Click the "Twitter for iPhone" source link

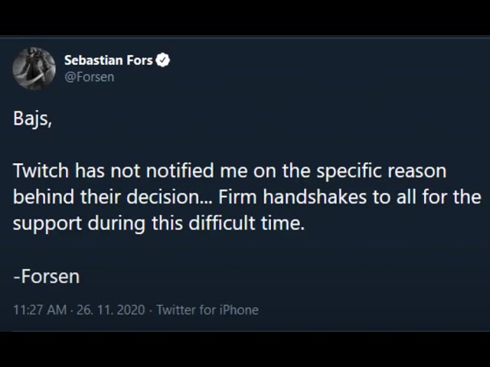click(207, 310)
